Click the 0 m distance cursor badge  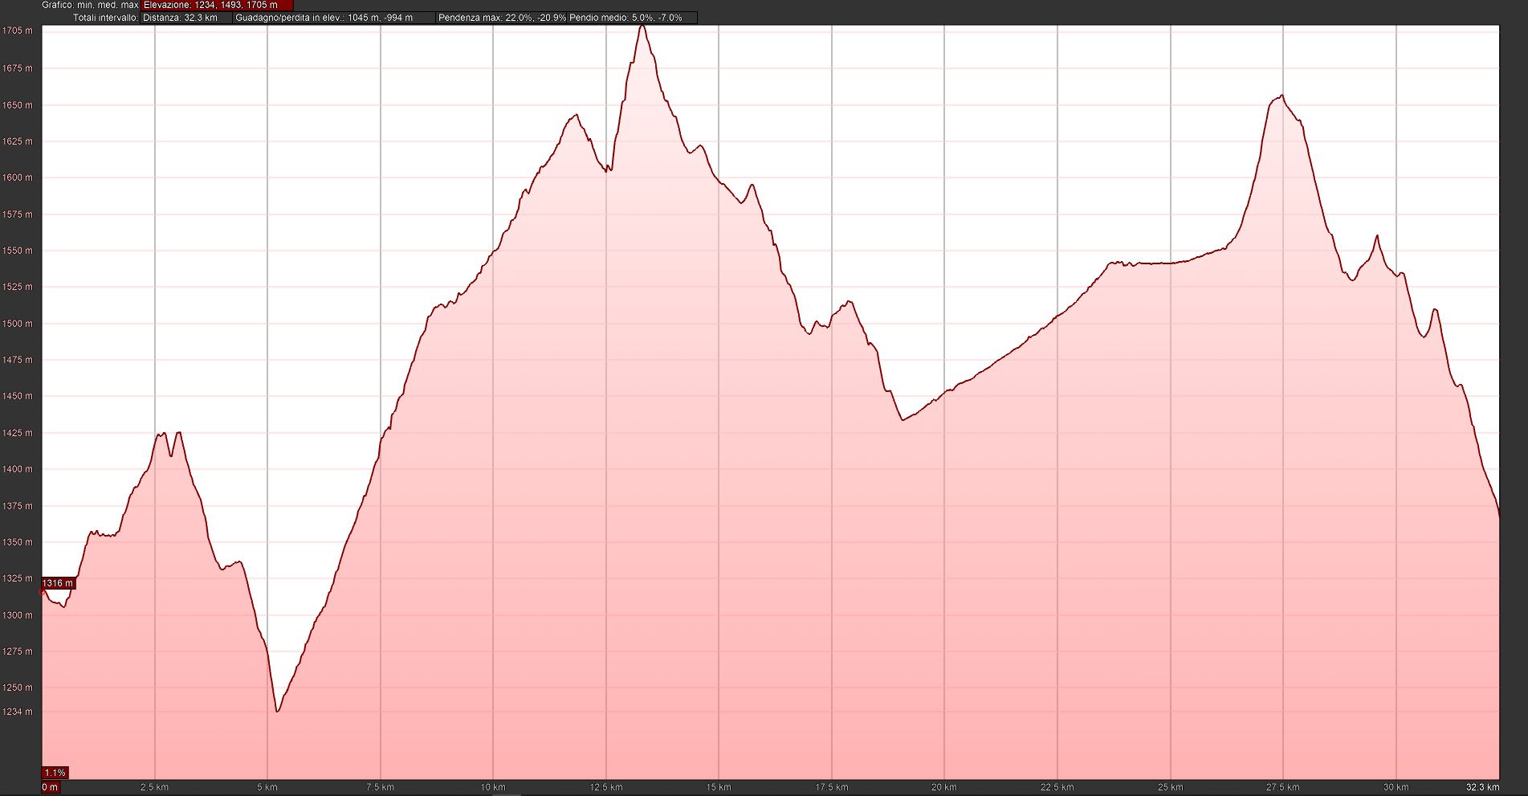(x=51, y=787)
